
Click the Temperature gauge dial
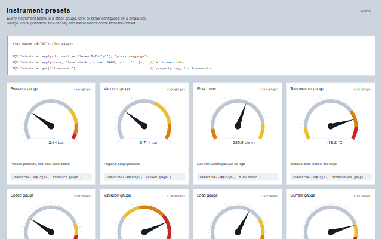pyautogui.click(x=331, y=122)
